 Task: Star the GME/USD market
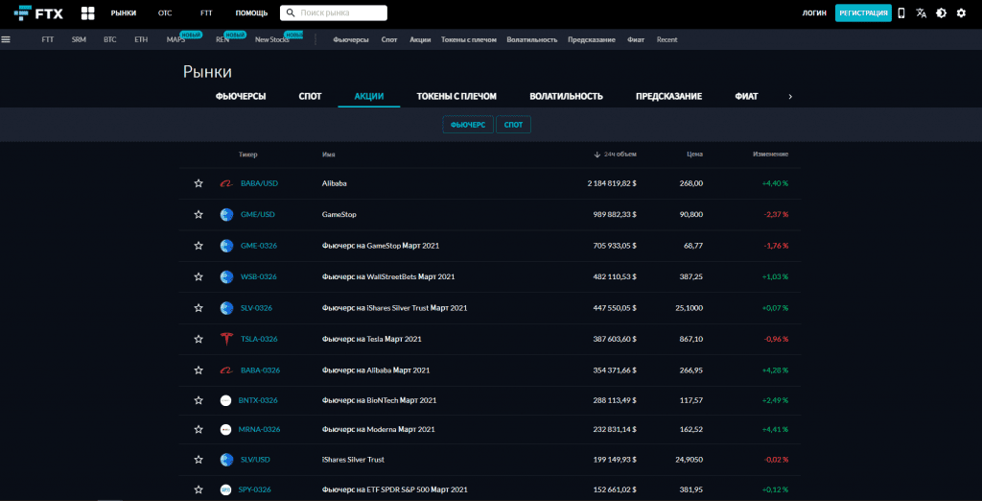click(199, 214)
